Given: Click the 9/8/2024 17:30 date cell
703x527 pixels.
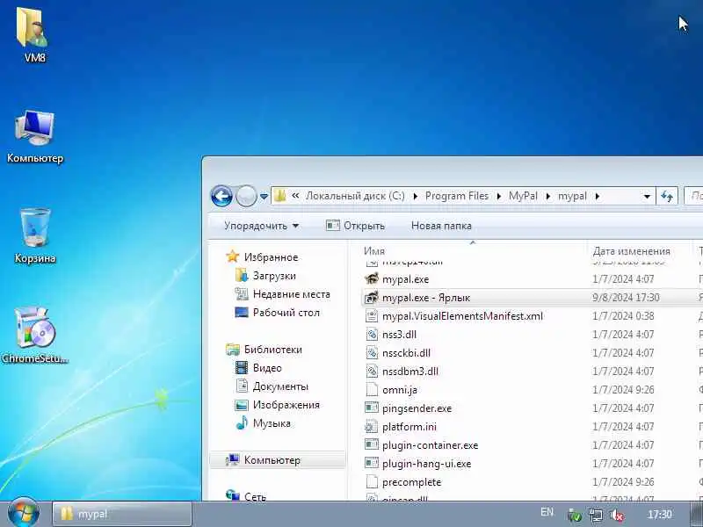Looking at the screenshot, I should (626, 298).
